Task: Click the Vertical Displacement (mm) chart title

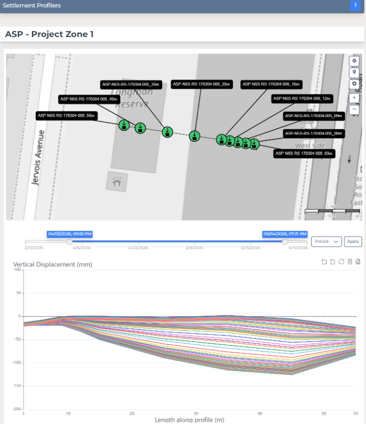Action: click(52, 264)
